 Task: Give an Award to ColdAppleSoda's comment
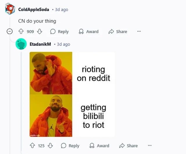[89, 32]
